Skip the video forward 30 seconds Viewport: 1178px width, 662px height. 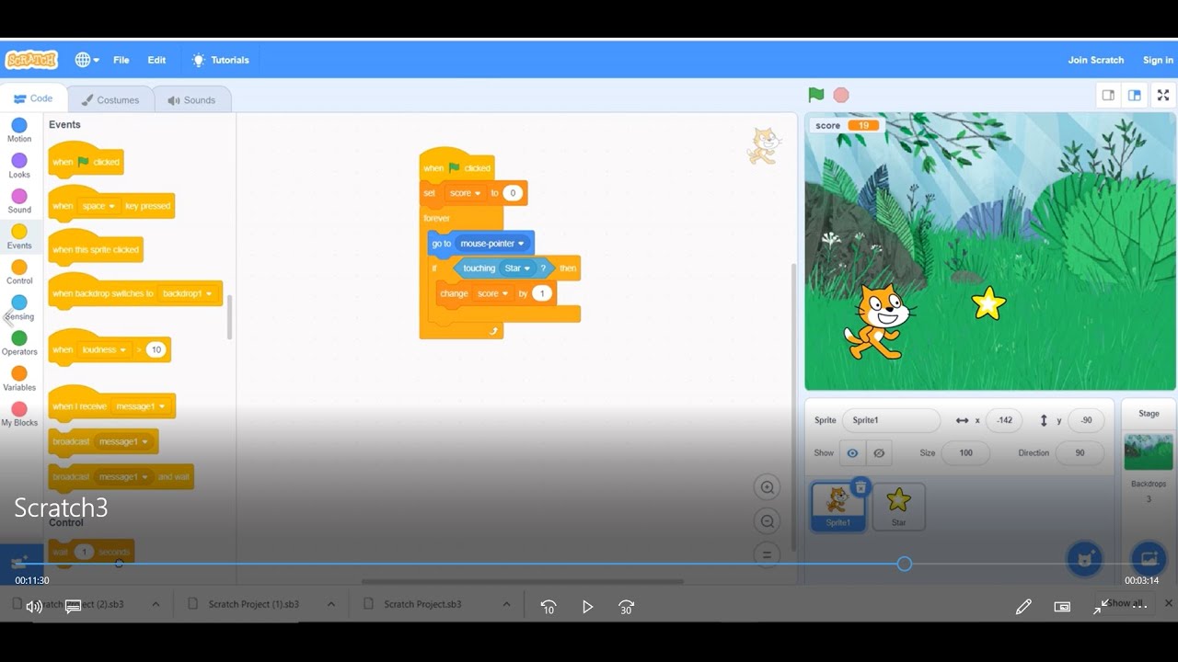click(627, 607)
